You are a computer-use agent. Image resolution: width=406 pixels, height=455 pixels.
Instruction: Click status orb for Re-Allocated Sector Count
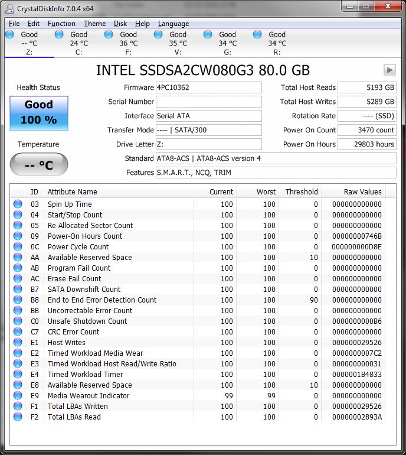[18, 226]
